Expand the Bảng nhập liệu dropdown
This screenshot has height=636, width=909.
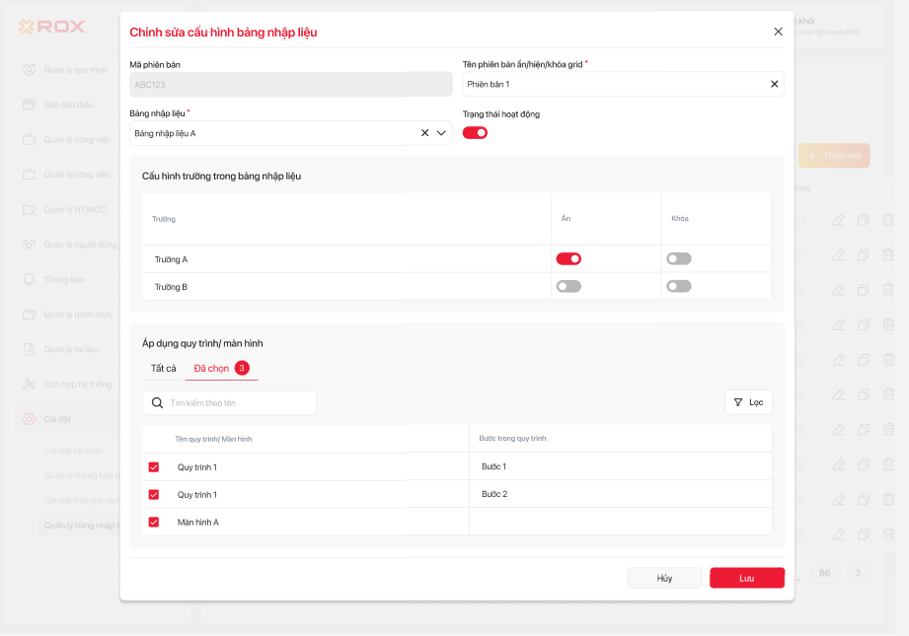(x=441, y=133)
